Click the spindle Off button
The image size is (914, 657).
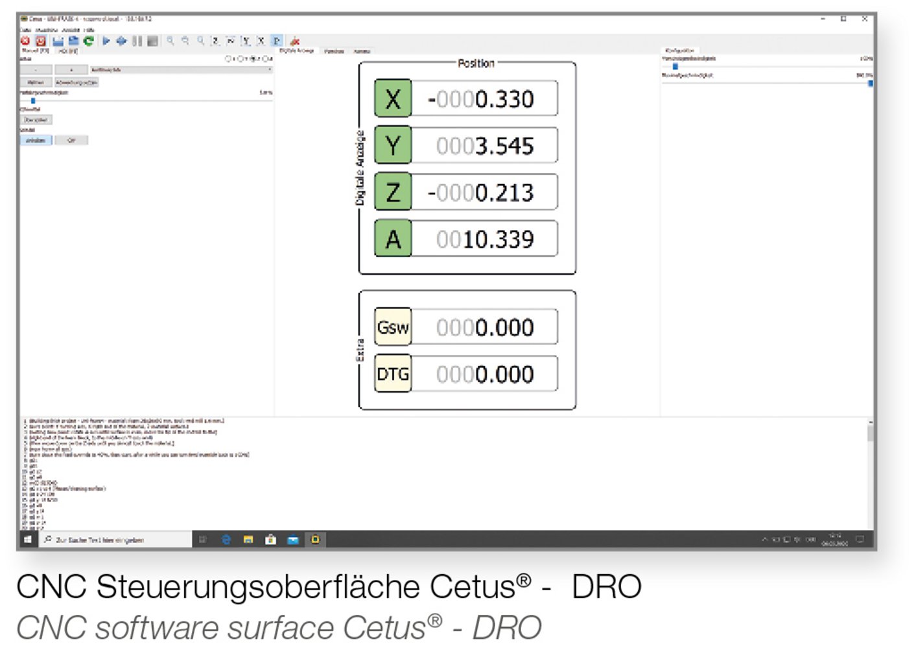[x=71, y=141]
